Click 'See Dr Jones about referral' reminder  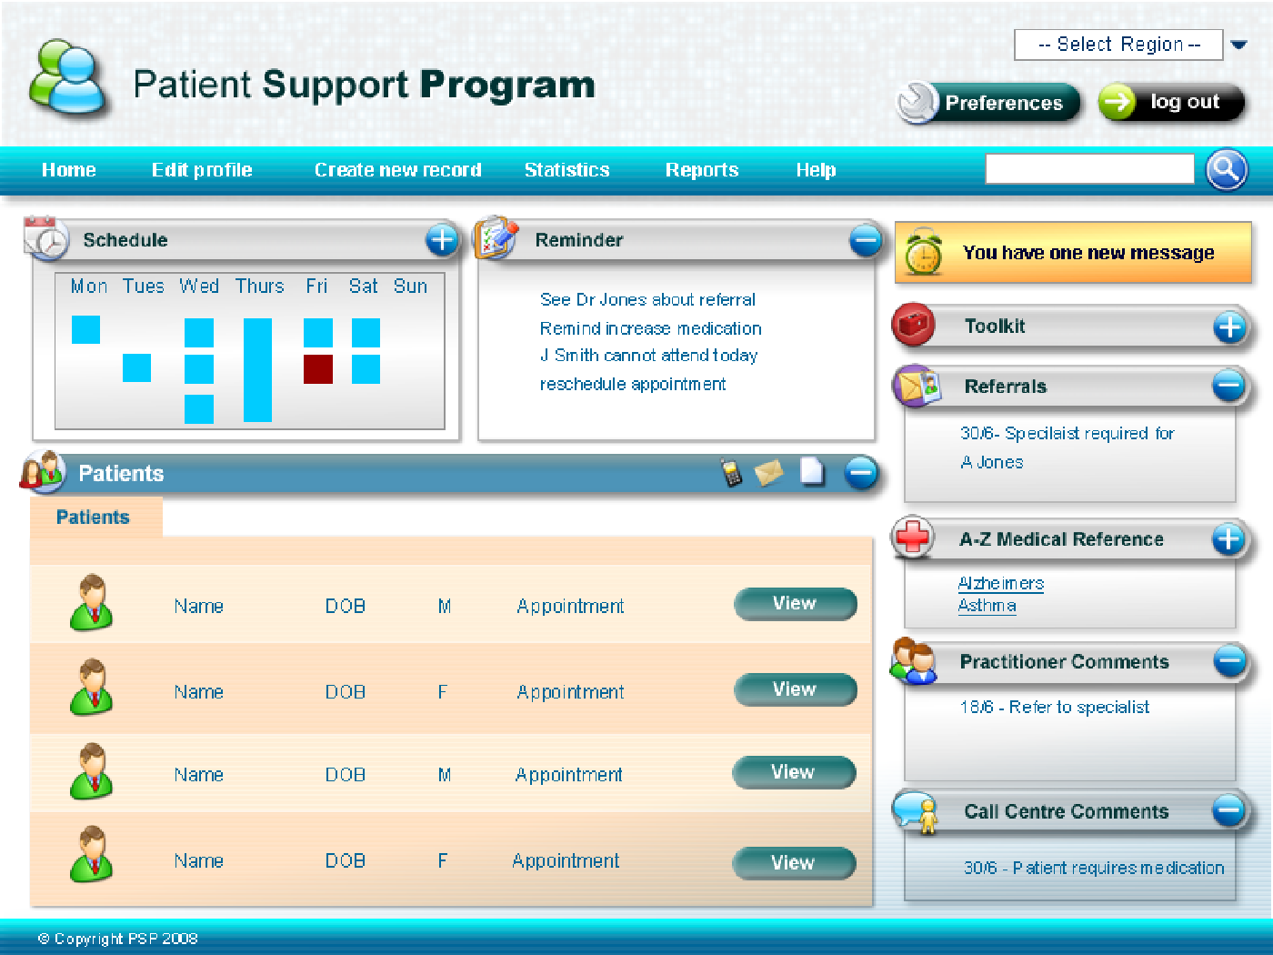pos(647,299)
